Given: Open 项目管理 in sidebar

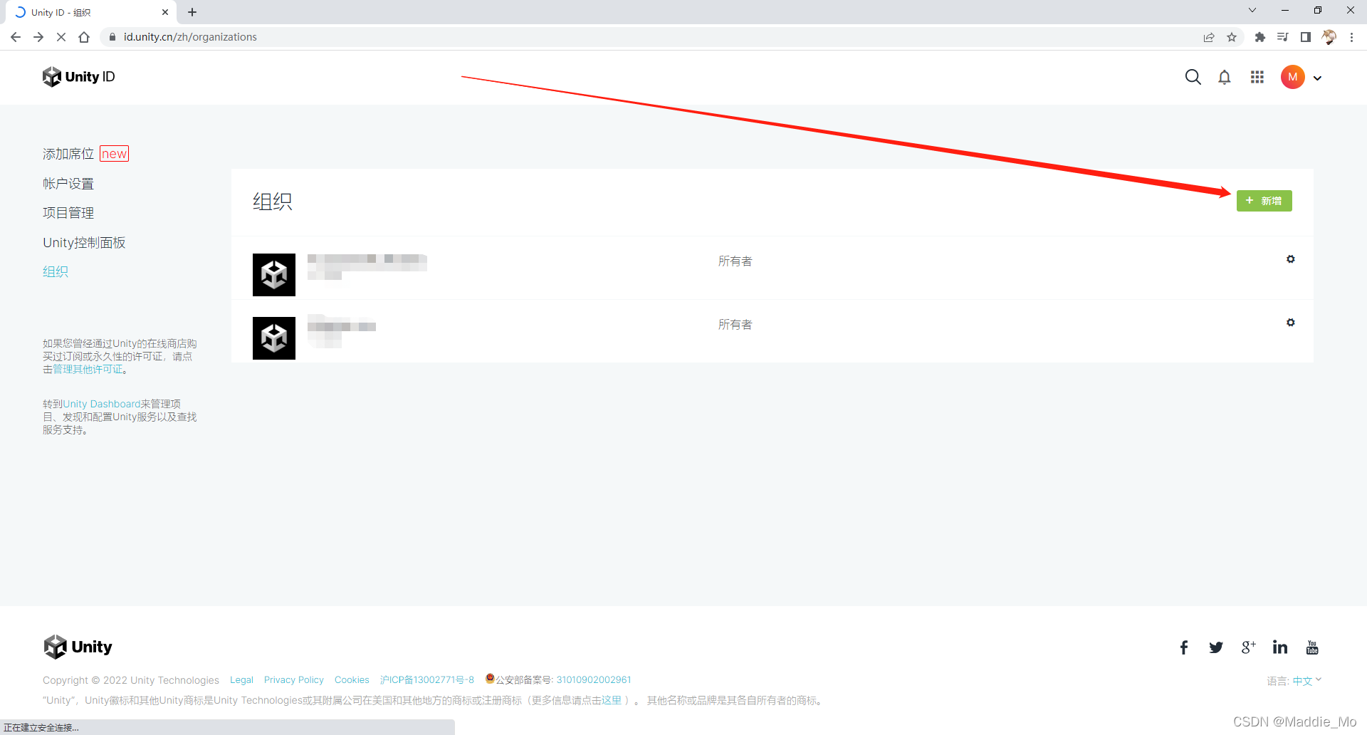Looking at the screenshot, I should [x=68, y=213].
